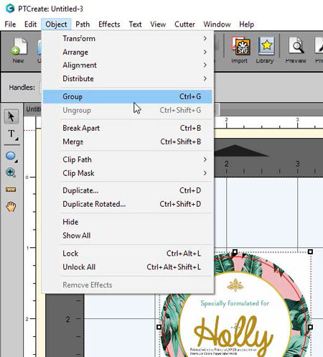The width and height of the screenshot is (323, 357).
Task: Open the Path menu
Action: pos(83,24)
